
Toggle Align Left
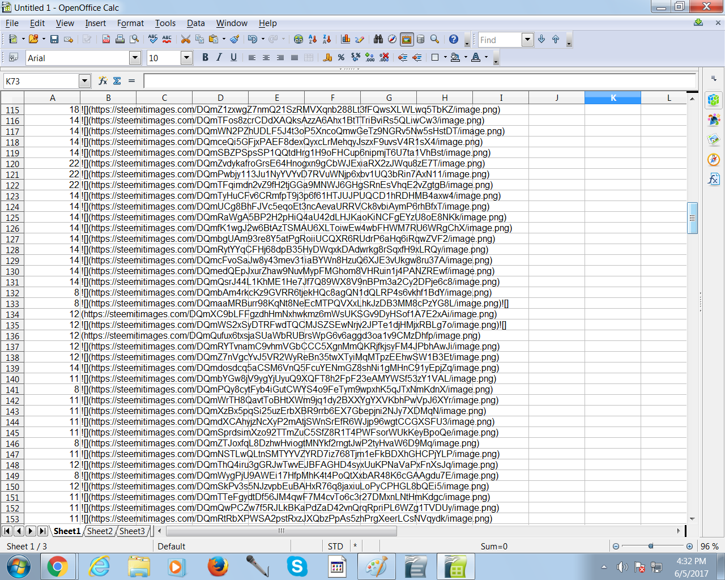[x=252, y=57]
